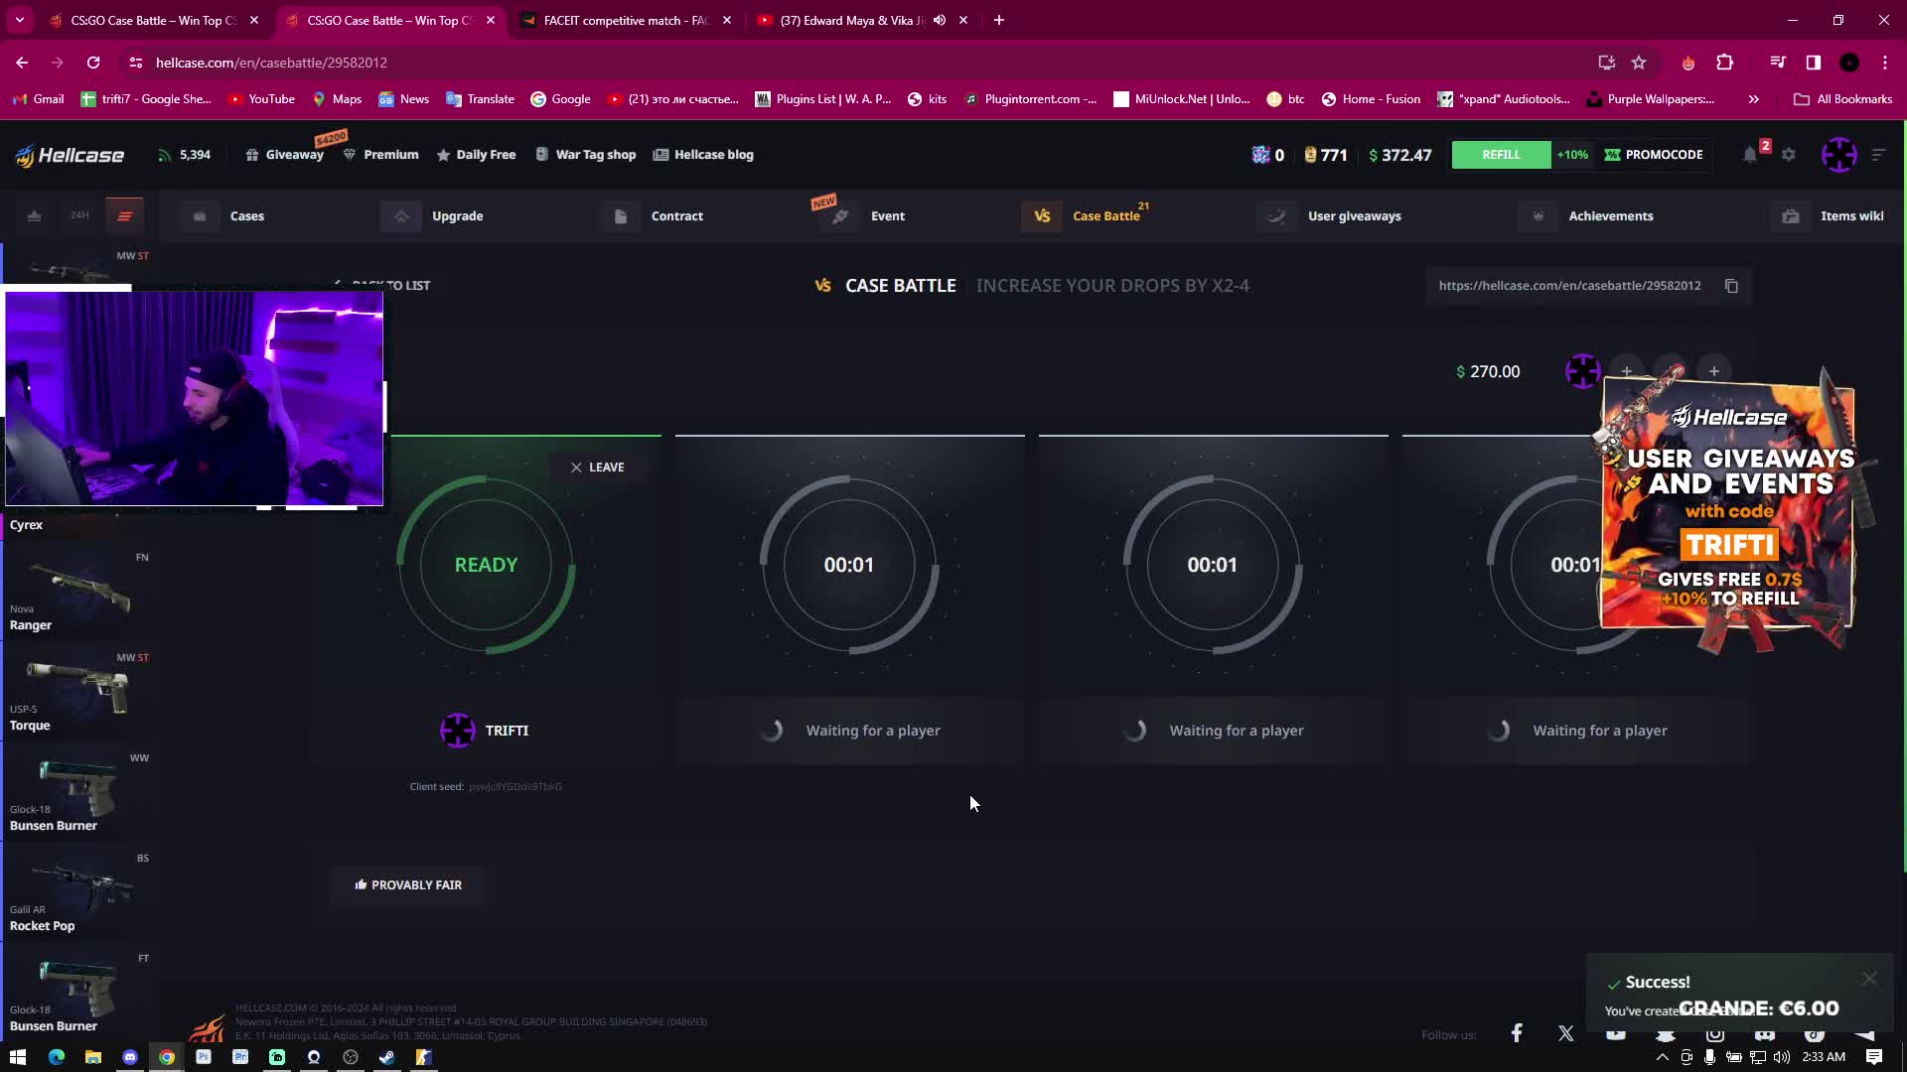The height and width of the screenshot is (1072, 1907).
Task: Open notifications bell icon
Action: click(x=1750, y=155)
